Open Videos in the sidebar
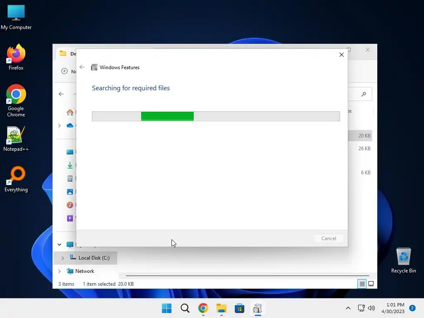424x318 pixels. pyautogui.click(x=70, y=218)
